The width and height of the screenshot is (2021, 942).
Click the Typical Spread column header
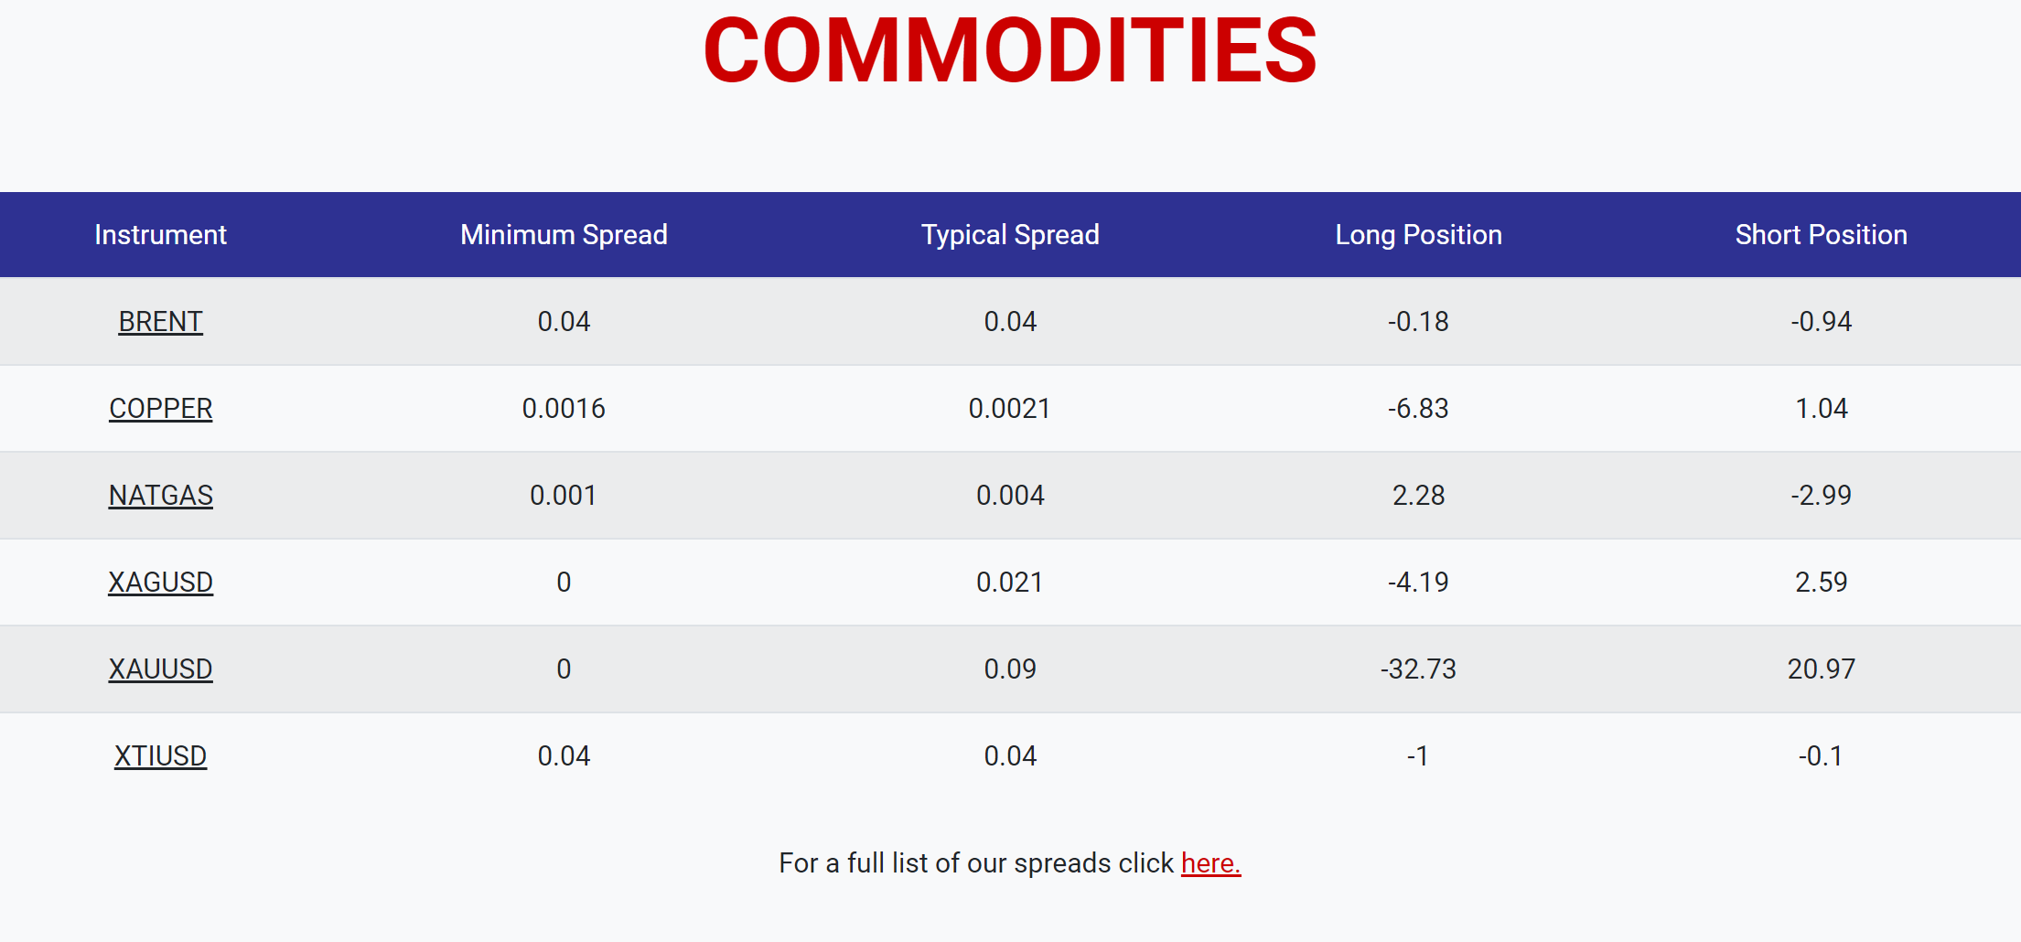point(1010,235)
